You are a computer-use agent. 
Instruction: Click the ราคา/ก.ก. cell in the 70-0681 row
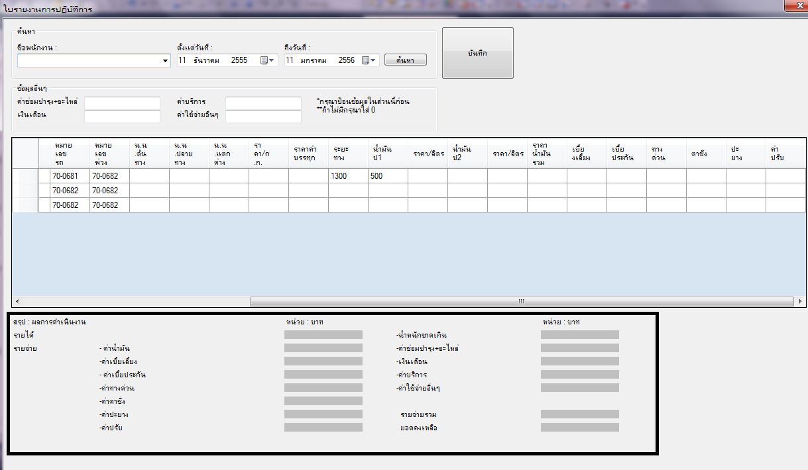(x=268, y=176)
